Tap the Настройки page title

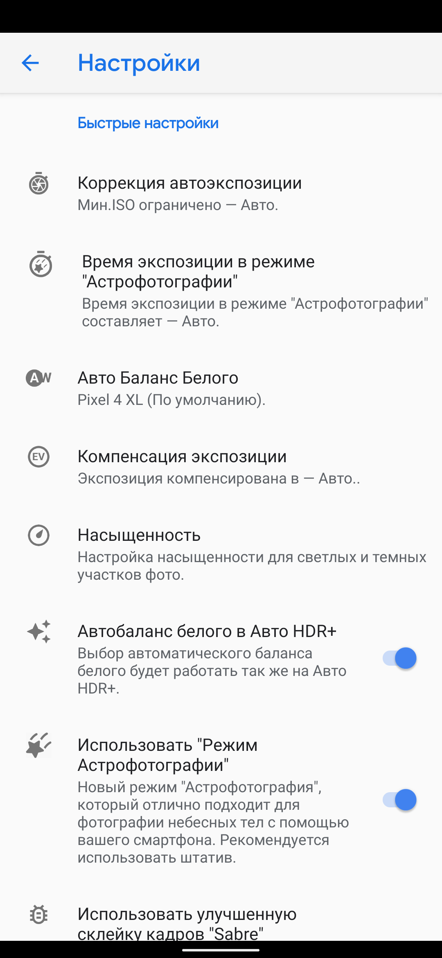coord(139,63)
